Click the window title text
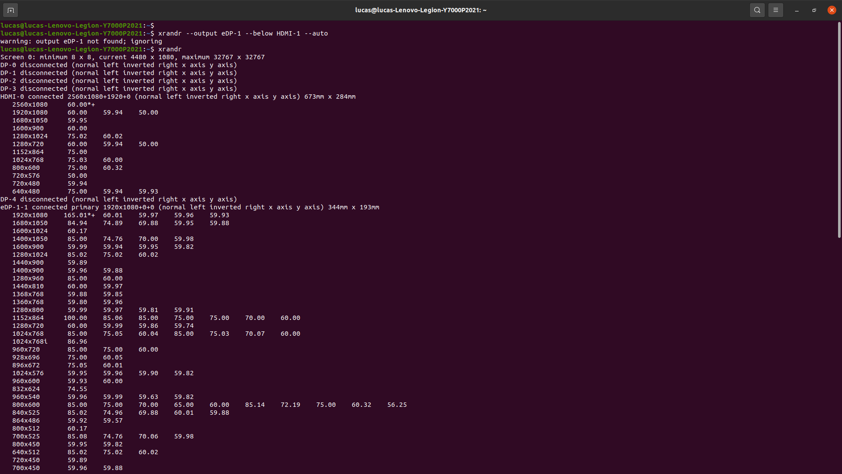Screen dimensions: 842x474 pos(421,10)
